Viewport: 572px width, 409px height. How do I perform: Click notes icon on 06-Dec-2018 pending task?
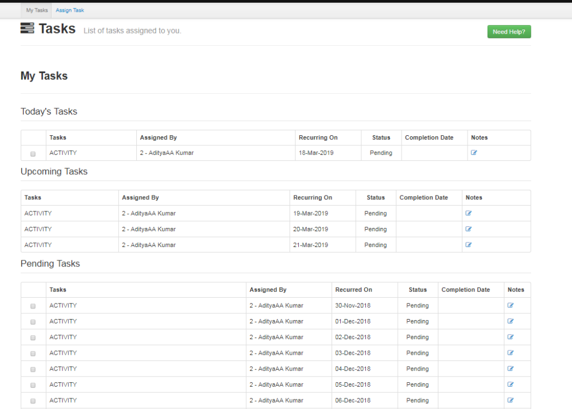click(x=509, y=400)
